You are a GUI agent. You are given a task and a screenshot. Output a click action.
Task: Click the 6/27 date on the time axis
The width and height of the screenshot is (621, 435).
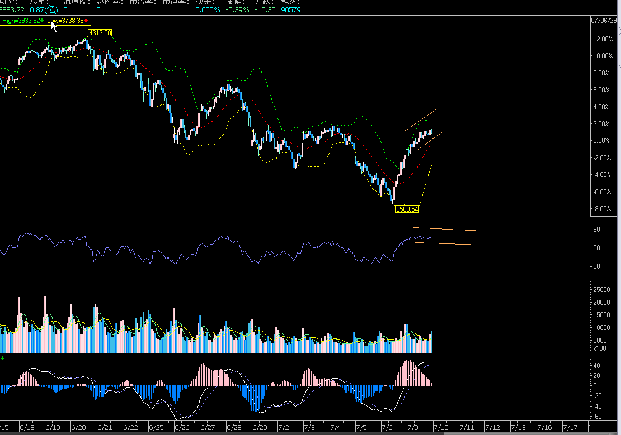[x=208, y=427]
